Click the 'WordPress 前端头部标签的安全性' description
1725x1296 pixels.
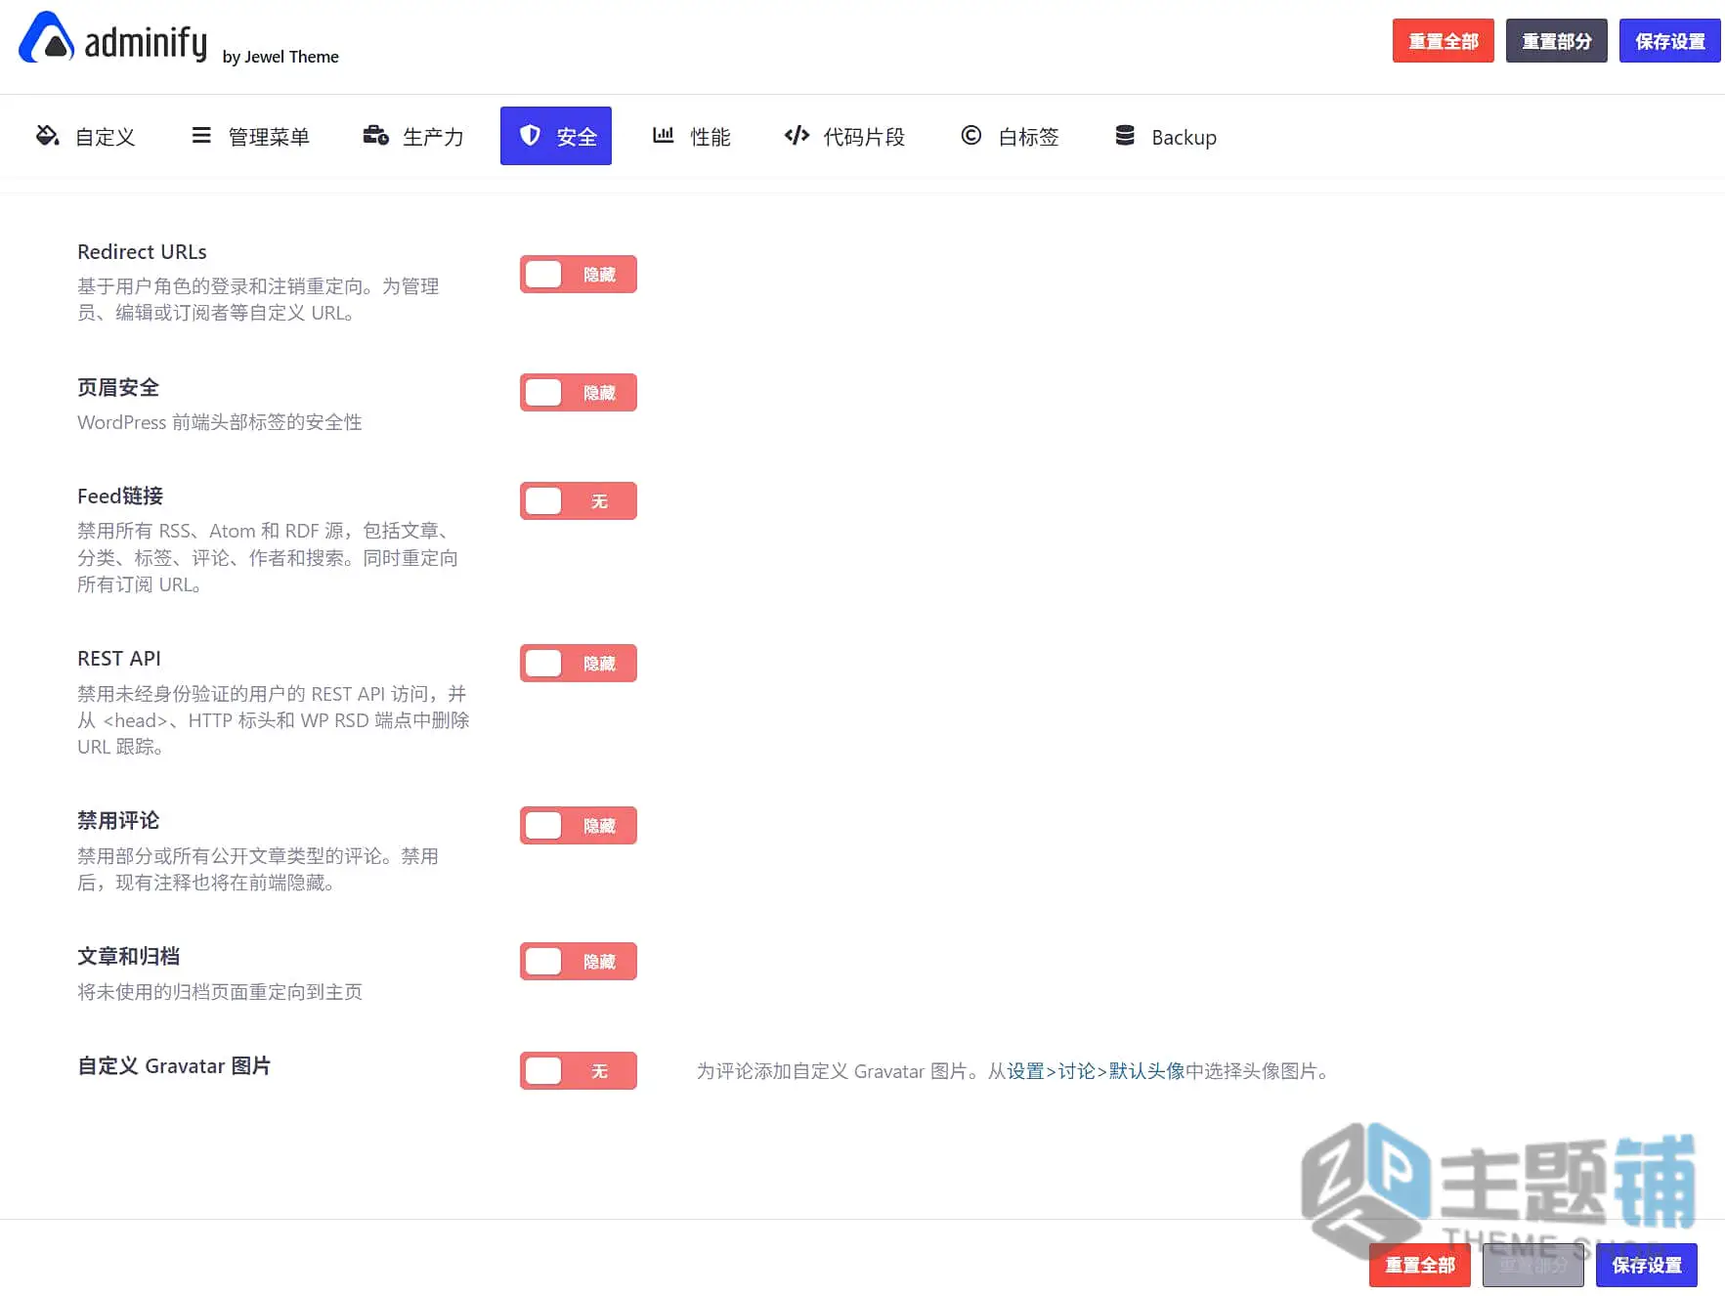click(x=220, y=422)
